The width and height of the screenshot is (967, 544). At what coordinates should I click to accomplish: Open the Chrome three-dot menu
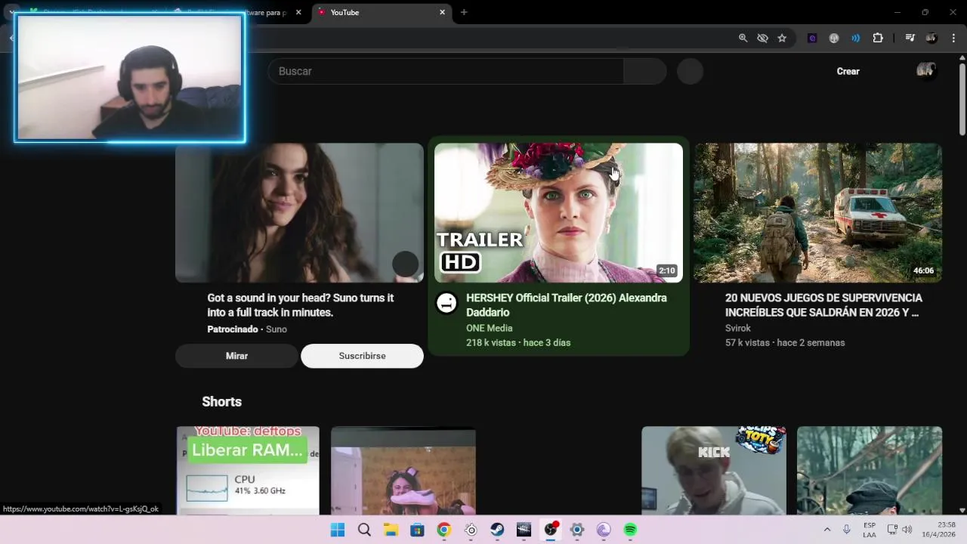point(953,38)
